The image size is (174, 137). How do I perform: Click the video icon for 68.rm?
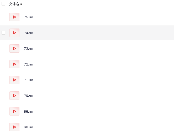click(14, 127)
